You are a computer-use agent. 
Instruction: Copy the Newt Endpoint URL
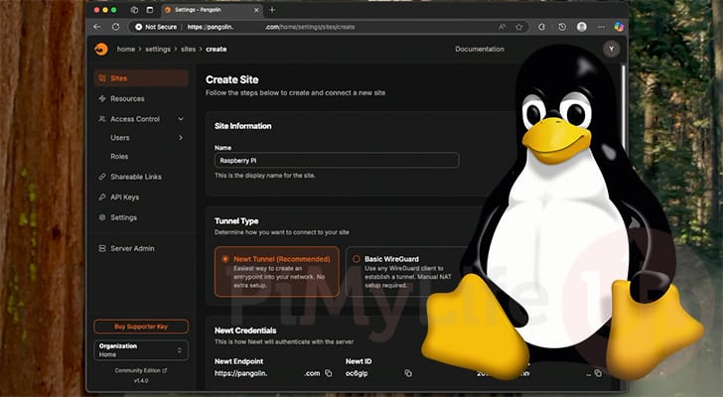click(x=329, y=373)
